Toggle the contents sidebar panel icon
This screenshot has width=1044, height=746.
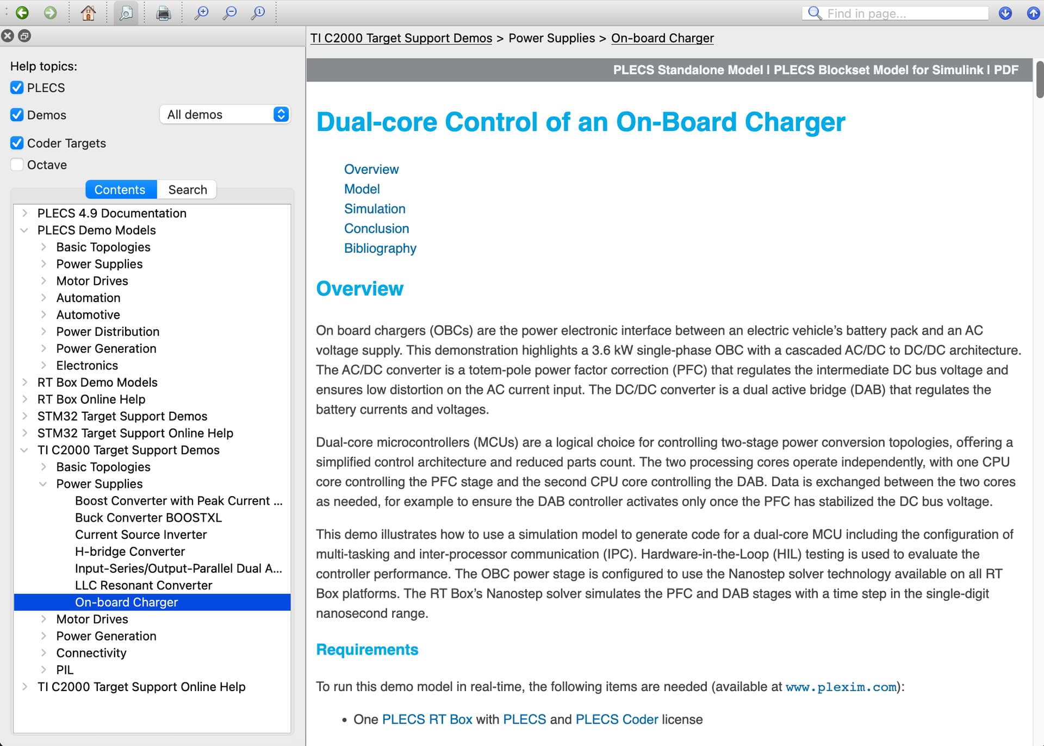[x=126, y=12]
